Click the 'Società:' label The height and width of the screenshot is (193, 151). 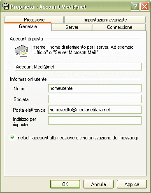pyautogui.click(x=21, y=99)
